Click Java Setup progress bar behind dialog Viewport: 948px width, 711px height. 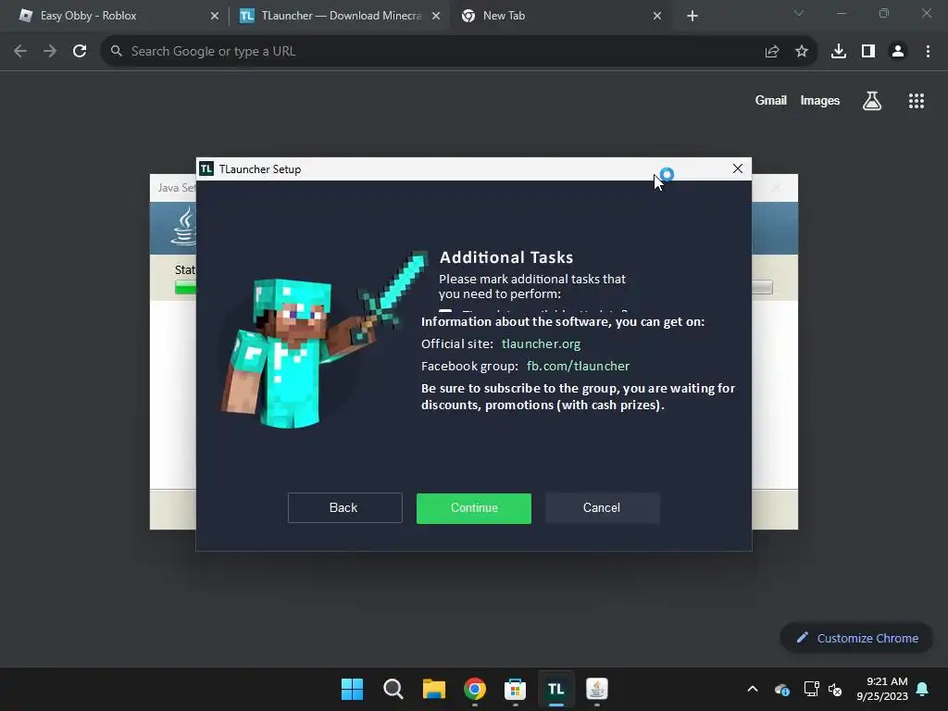(x=185, y=288)
